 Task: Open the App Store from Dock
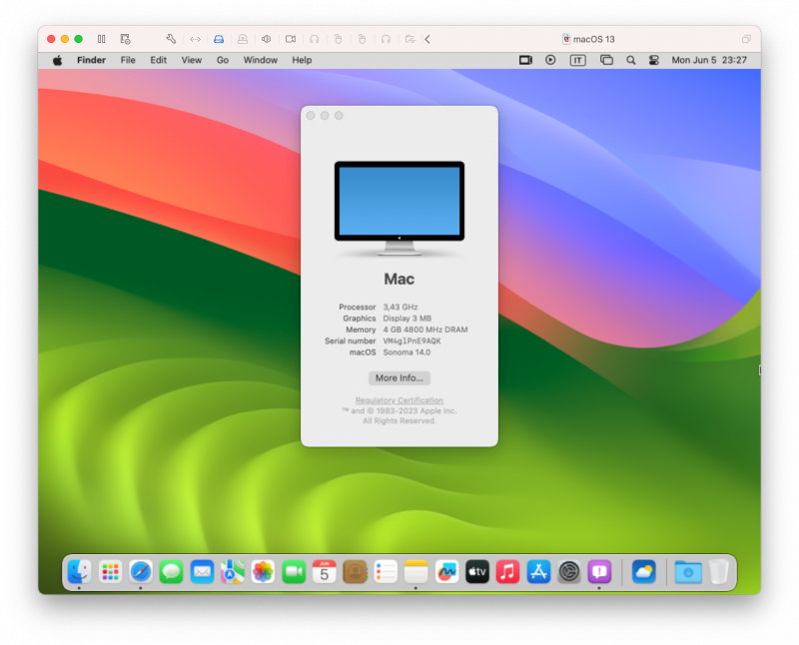point(538,571)
